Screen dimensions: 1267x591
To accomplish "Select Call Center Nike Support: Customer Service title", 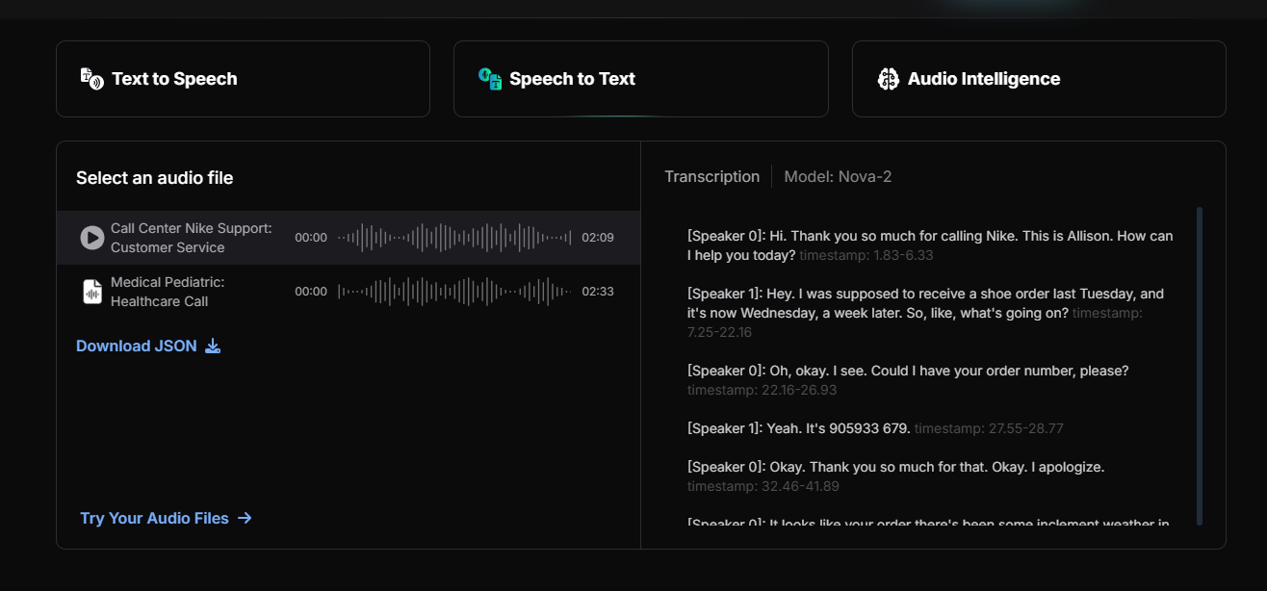I will (192, 238).
